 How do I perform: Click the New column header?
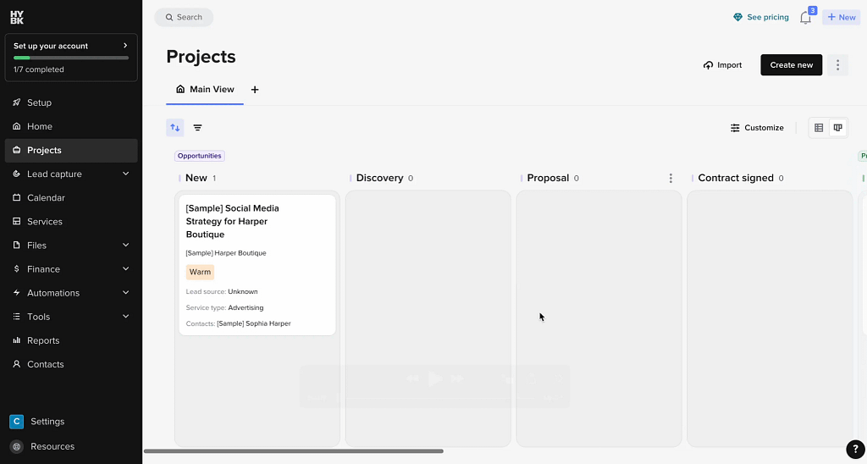pos(196,178)
